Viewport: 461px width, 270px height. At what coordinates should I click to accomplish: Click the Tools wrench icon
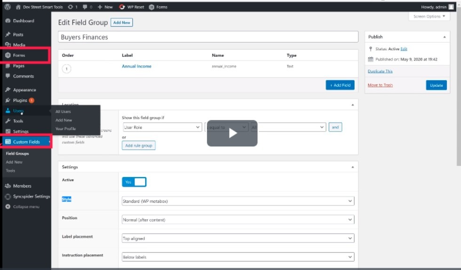(x=8, y=121)
